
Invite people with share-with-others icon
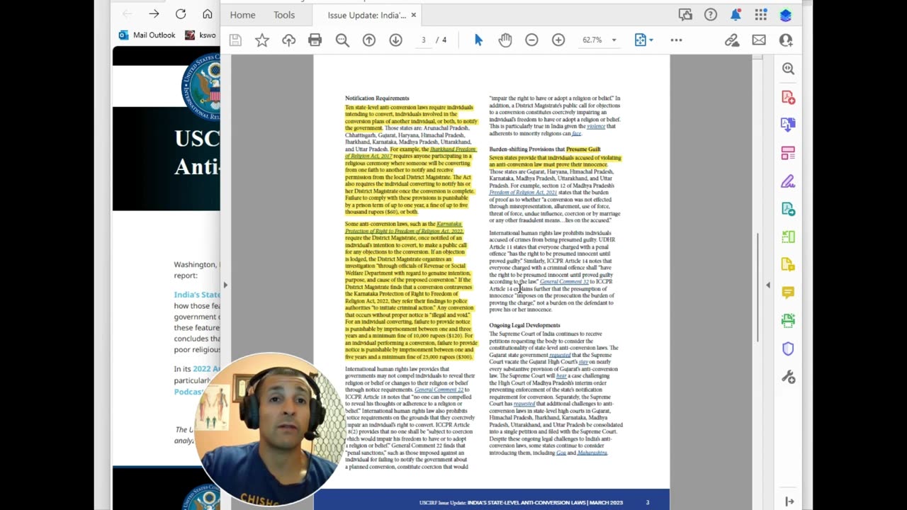tap(786, 40)
